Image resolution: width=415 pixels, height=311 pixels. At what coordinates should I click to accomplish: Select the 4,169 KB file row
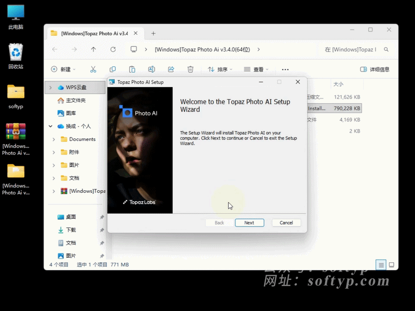(334, 120)
